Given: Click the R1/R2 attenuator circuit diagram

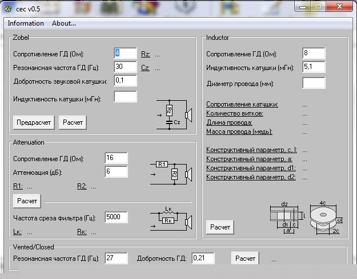Looking at the screenshot, I should click(171, 173).
